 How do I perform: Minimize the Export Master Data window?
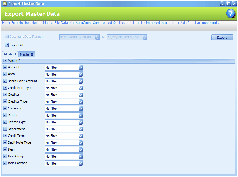[223, 4]
